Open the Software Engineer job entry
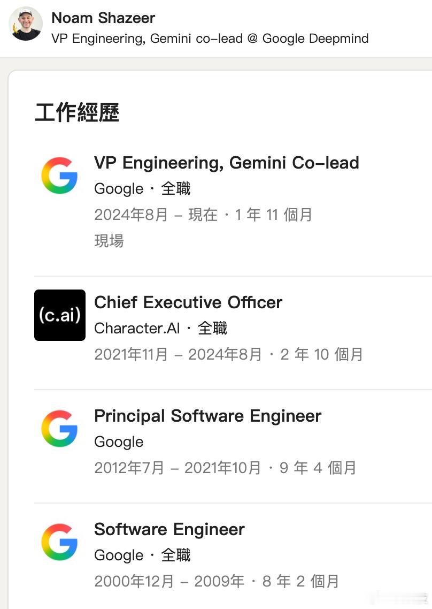The width and height of the screenshot is (432, 609). (169, 529)
